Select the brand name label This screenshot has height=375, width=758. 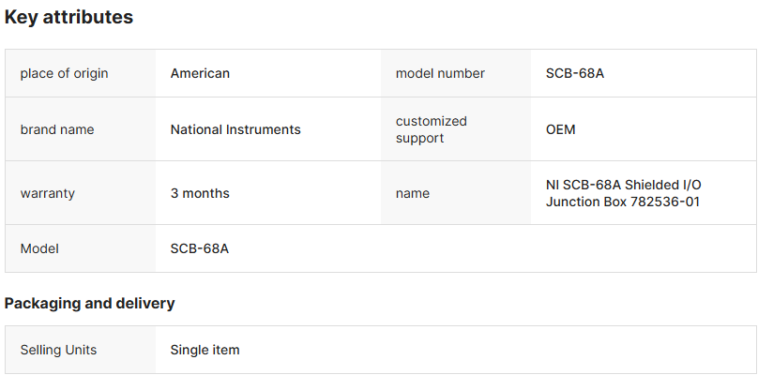point(57,129)
